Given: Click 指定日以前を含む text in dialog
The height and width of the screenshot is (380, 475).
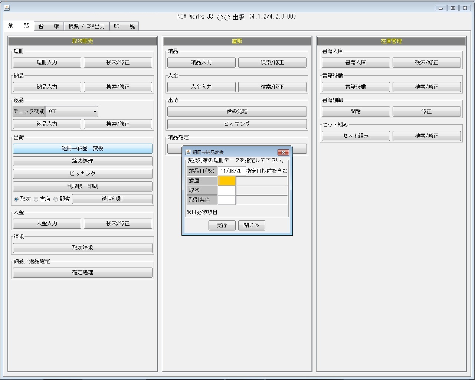Looking at the screenshot, I should (266, 171).
